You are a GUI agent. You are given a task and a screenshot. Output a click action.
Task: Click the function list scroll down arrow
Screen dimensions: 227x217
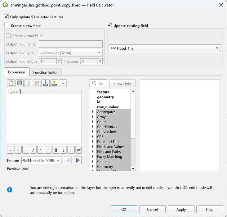tap(133, 168)
